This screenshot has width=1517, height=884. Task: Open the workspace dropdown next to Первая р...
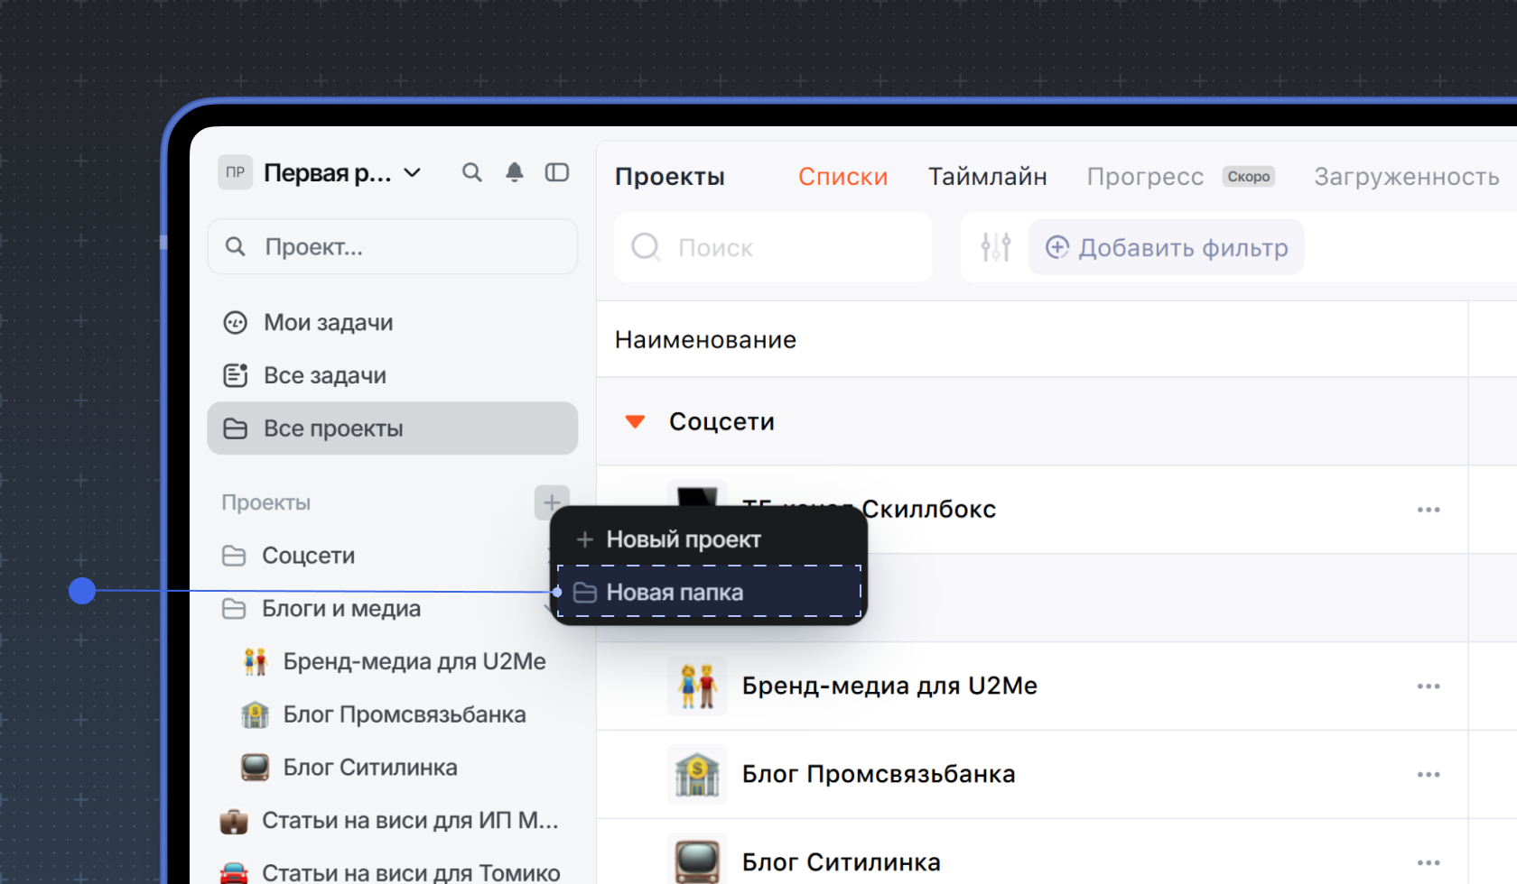point(413,172)
